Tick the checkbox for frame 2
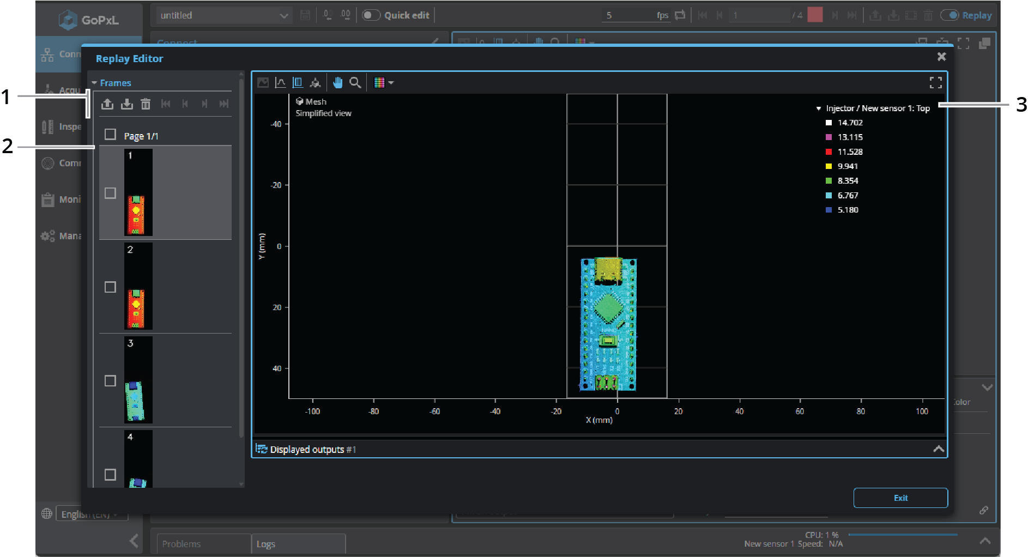The height and width of the screenshot is (557, 1028). (x=110, y=287)
